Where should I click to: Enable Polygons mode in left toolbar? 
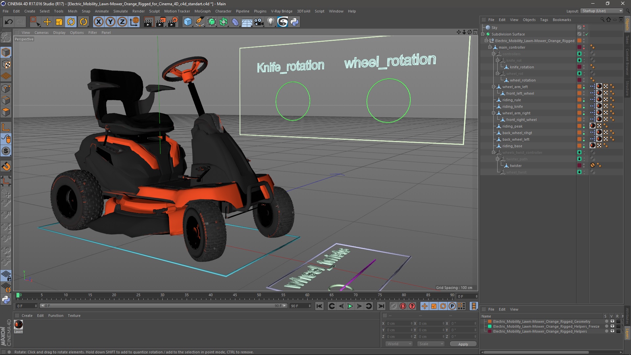click(x=6, y=112)
